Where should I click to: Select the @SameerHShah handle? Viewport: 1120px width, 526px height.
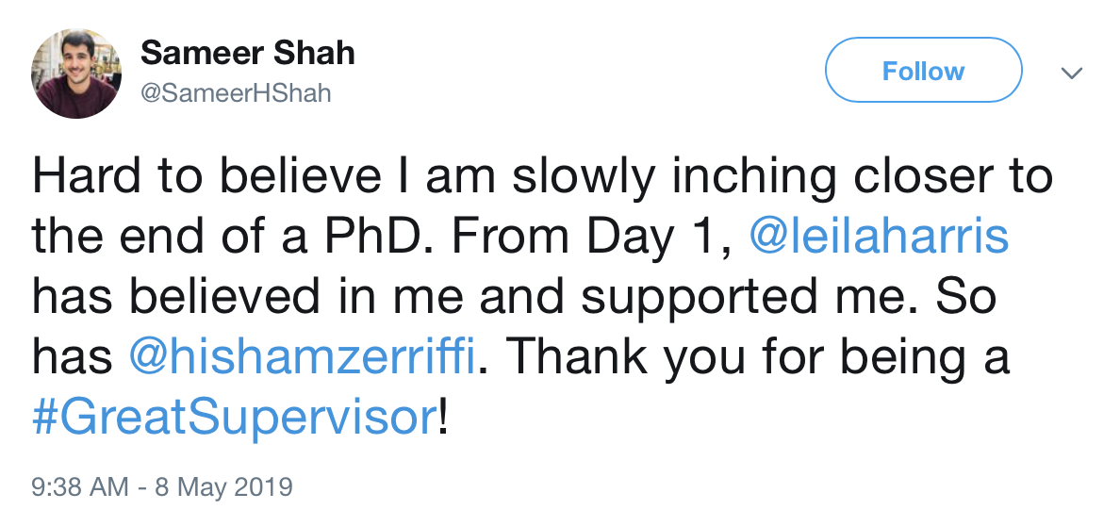[236, 94]
